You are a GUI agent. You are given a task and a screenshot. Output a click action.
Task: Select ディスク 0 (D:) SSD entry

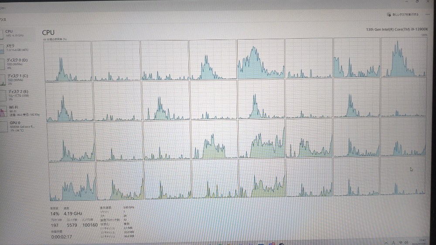tap(17, 64)
